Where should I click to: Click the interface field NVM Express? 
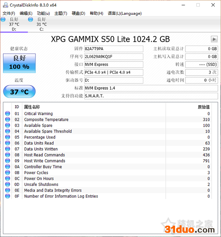[x=114, y=65]
